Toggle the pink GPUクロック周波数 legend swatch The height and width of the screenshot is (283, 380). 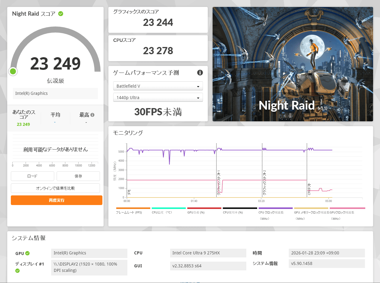pos(347,208)
